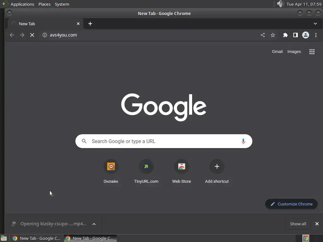Toggle the side panel icon
323x242 pixels.
pos(295,35)
